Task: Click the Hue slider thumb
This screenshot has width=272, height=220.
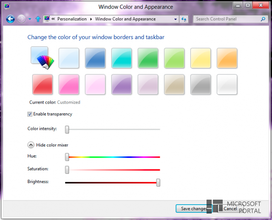Action: 67,157
